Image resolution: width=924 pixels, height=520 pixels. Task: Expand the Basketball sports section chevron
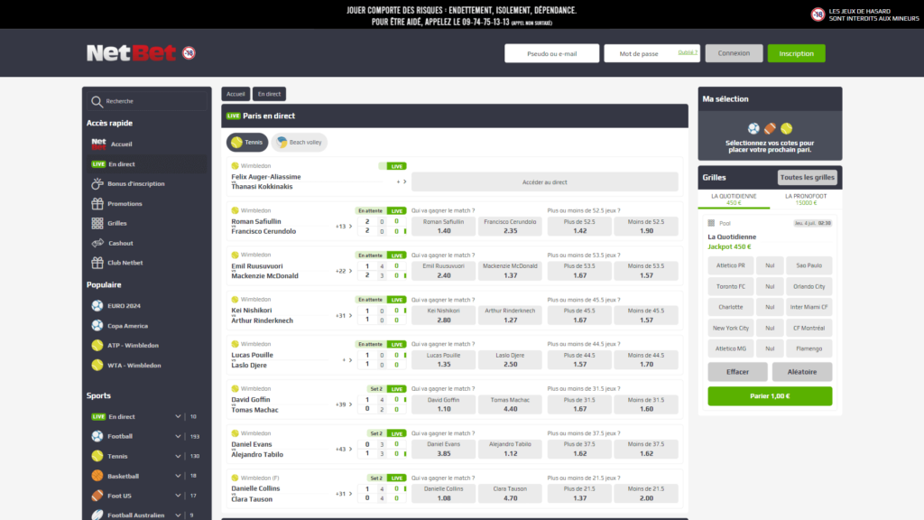tap(178, 476)
